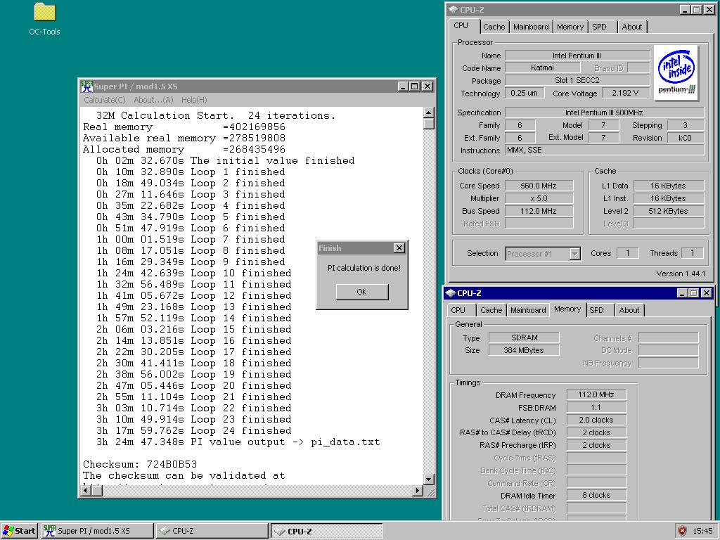
Task: Click the Intel Pentium III name field
Action: [x=577, y=56]
